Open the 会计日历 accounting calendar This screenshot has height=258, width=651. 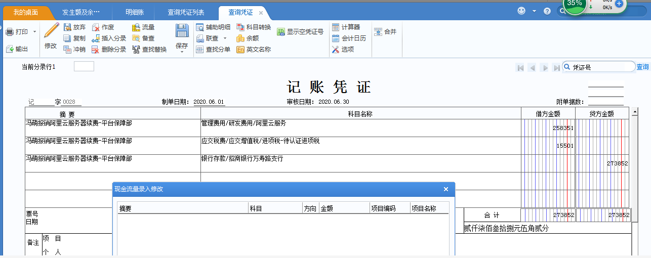349,38
